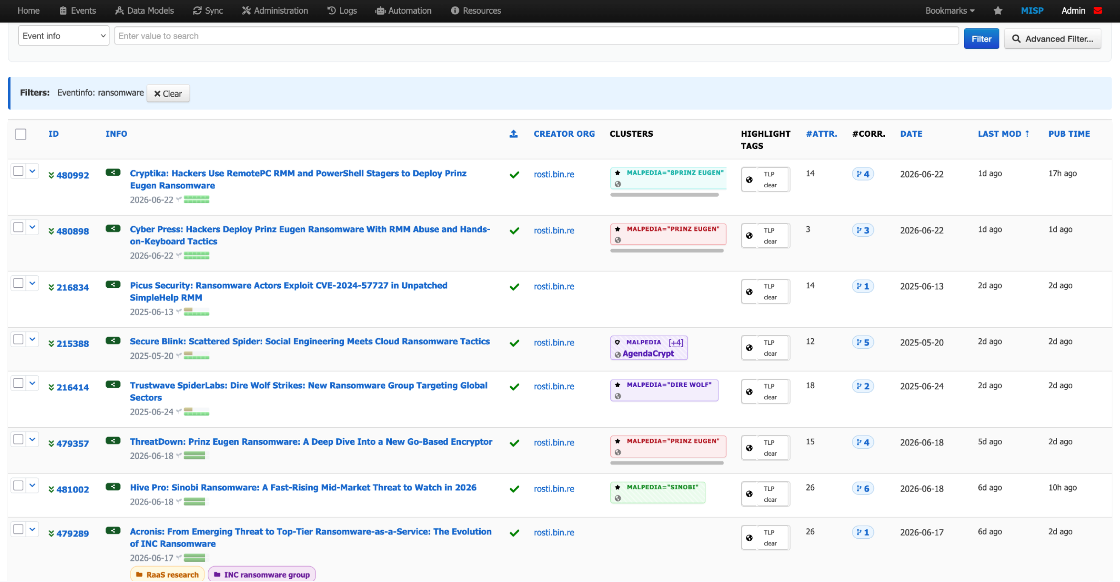Click the globe icon in TLP clear tag of 480992
The height and width of the screenshot is (582, 1120).
(749, 180)
